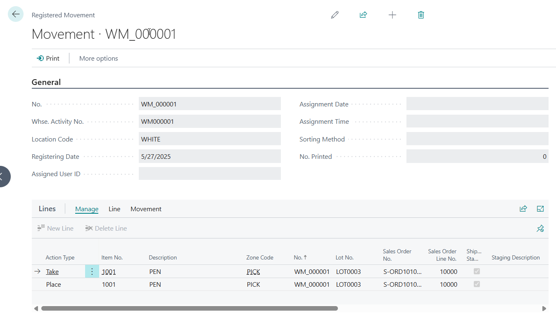Click the back arrow button
The height and width of the screenshot is (316, 556).
pos(16,14)
